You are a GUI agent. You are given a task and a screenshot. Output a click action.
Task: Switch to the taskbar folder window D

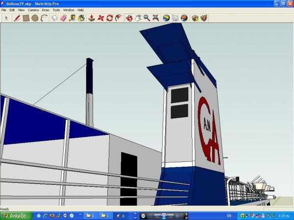pos(90,216)
